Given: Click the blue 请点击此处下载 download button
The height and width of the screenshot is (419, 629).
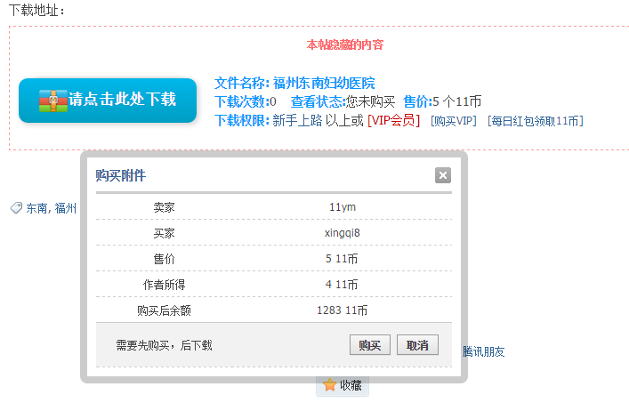Looking at the screenshot, I should pyautogui.click(x=108, y=101).
